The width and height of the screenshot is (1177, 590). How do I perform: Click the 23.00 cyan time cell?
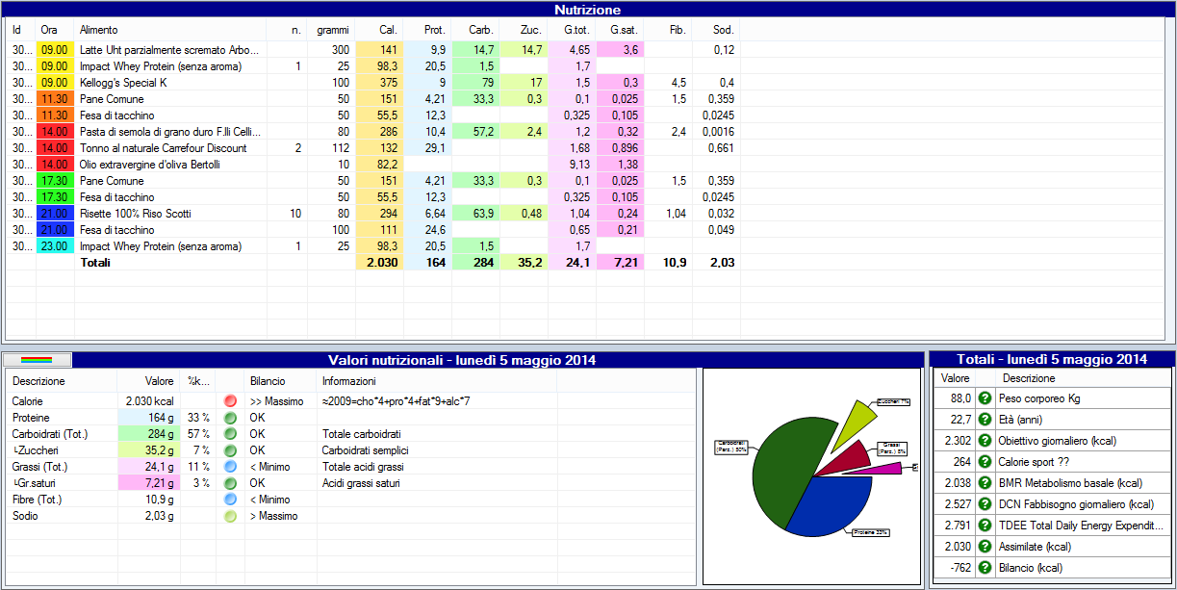pyautogui.click(x=55, y=246)
